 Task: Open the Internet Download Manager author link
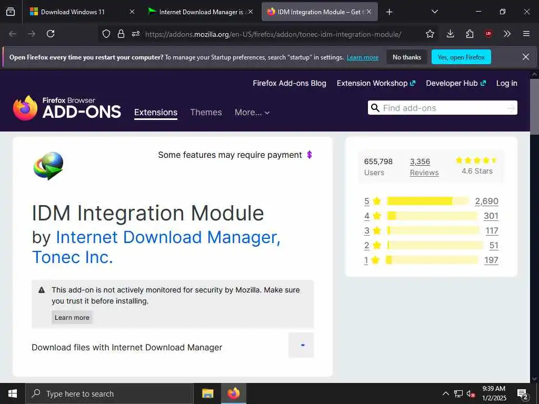(168, 237)
